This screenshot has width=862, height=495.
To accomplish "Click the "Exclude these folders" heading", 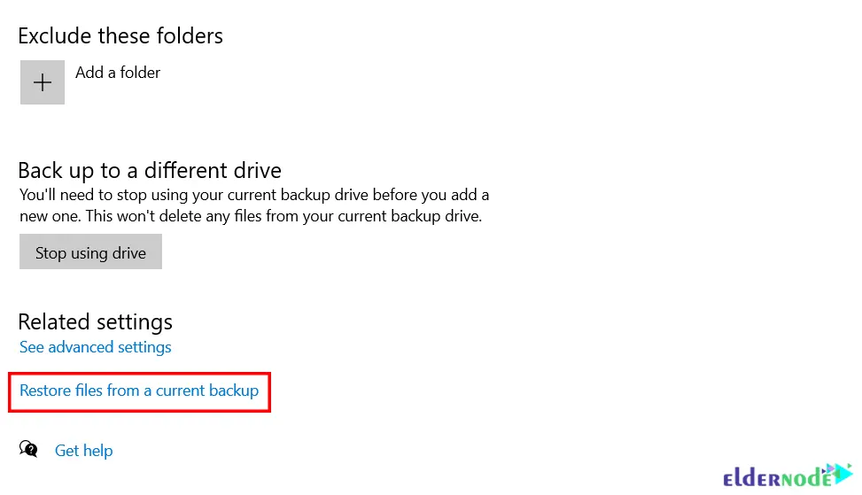I will 120,35.
